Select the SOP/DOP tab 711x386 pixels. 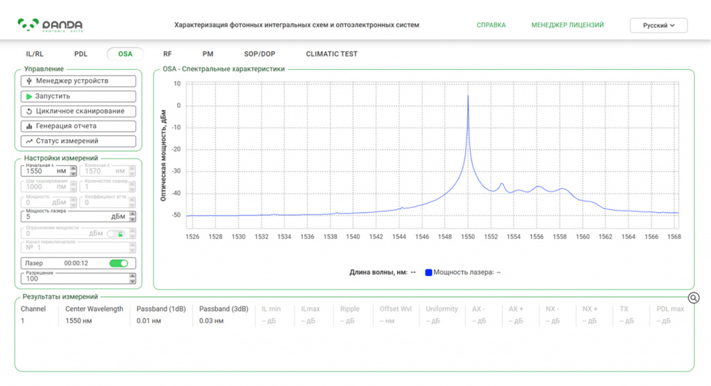coord(260,54)
